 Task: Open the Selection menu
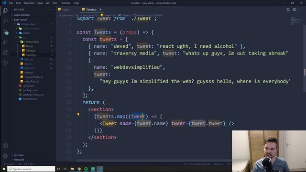[29, 3]
